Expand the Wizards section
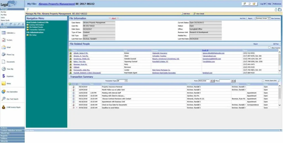Image resolution: width=283 pixels, height=143 pixels. (x=12, y=141)
